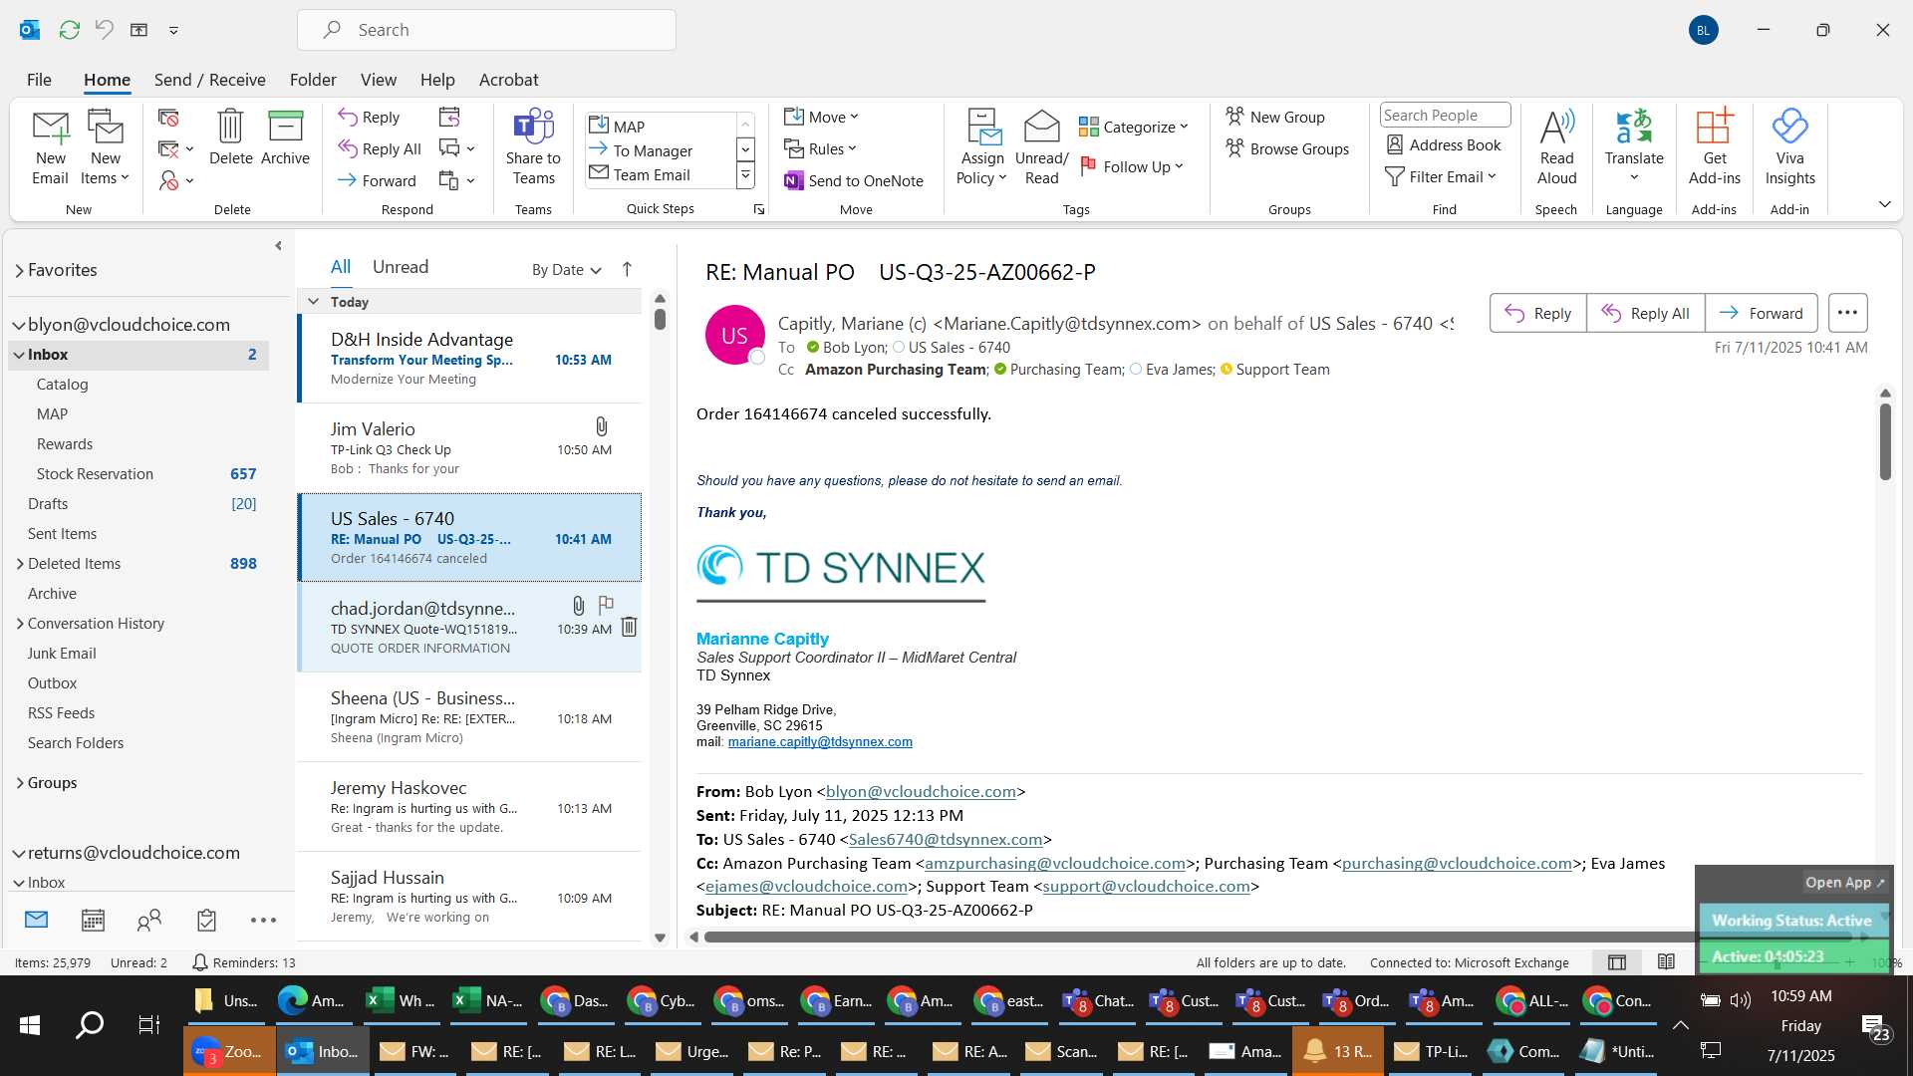The width and height of the screenshot is (1913, 1076).
Task: Open more actions ellipsis in reading pane
Action: (1847, 313)
